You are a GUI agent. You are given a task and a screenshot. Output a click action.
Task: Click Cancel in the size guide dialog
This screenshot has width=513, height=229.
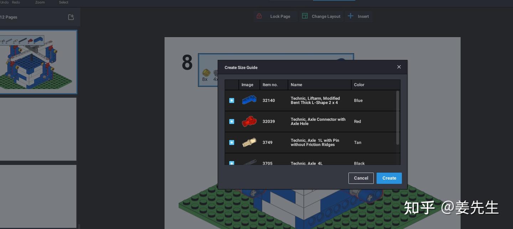point(361,178)
